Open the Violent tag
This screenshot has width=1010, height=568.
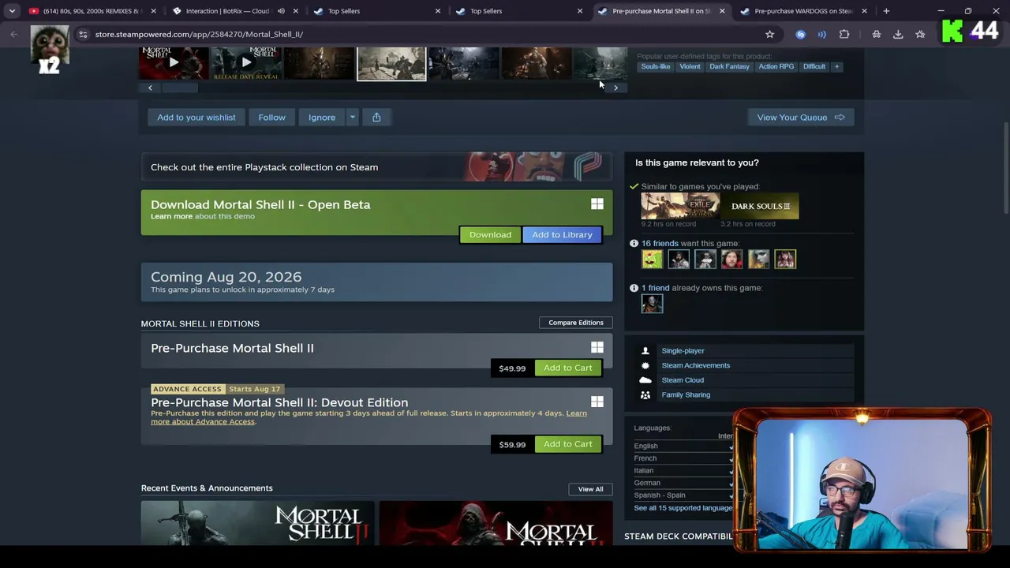tap(690, 66)
